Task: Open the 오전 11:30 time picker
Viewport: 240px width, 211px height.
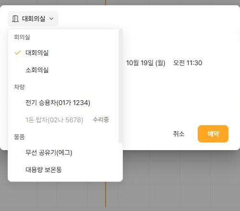Action: (188, 63)
